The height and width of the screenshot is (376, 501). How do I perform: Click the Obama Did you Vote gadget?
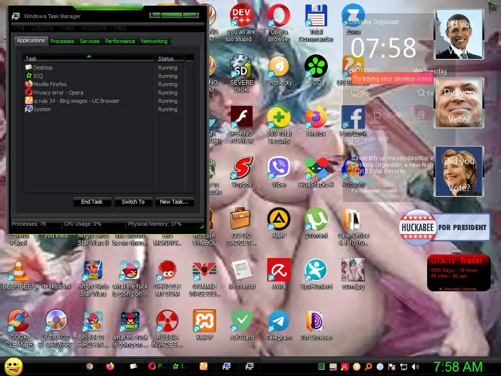coord(459,34)
